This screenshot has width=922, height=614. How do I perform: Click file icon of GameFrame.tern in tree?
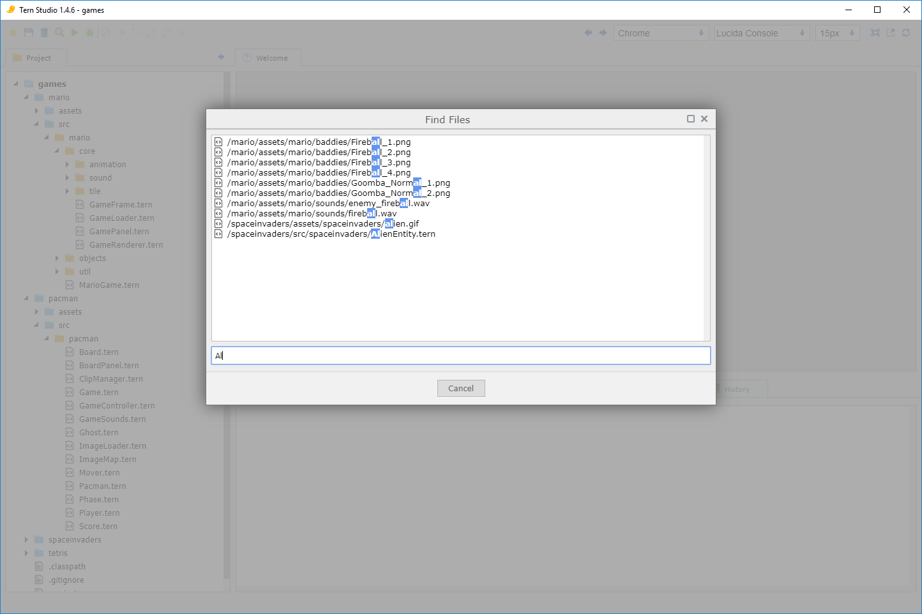(80, 204)
